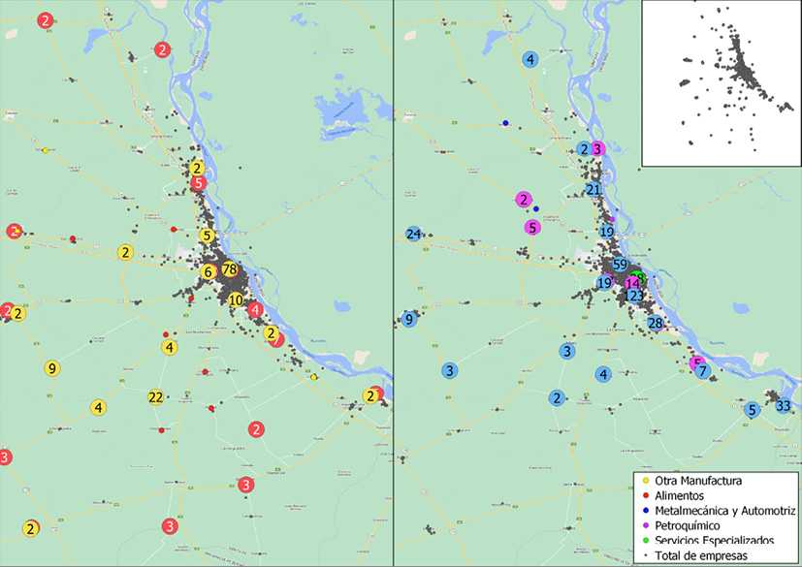Click the yellow cluster marker labeled 10
Screen dimensions: 802x567
(236, 300)
